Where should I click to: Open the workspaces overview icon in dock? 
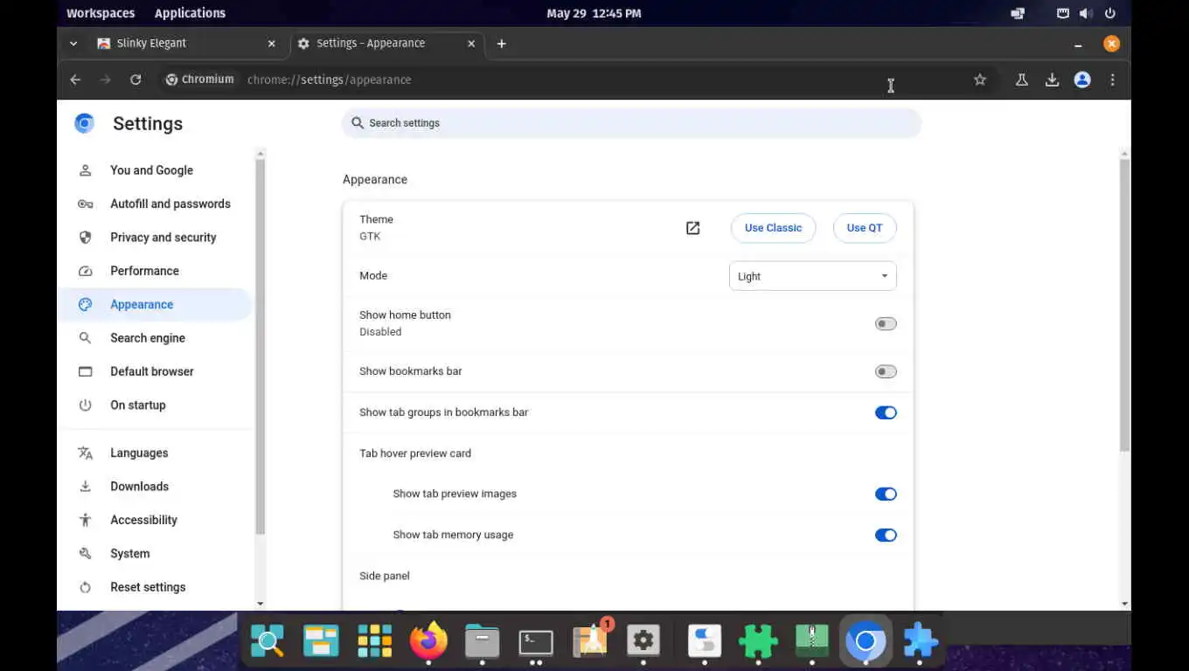coord(321,641)
